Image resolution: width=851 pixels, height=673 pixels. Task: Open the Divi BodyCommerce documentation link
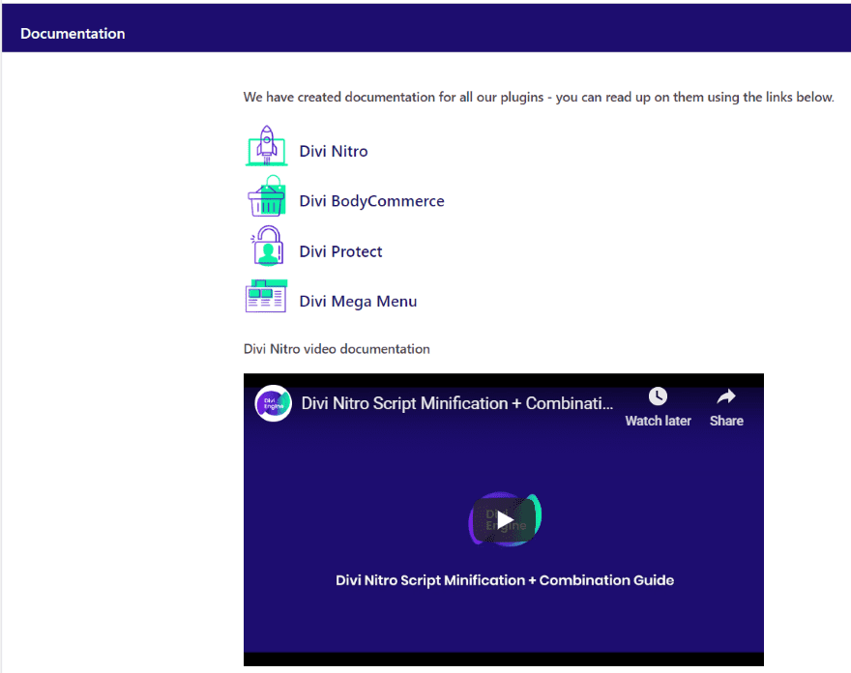click(x=371, y=201)
